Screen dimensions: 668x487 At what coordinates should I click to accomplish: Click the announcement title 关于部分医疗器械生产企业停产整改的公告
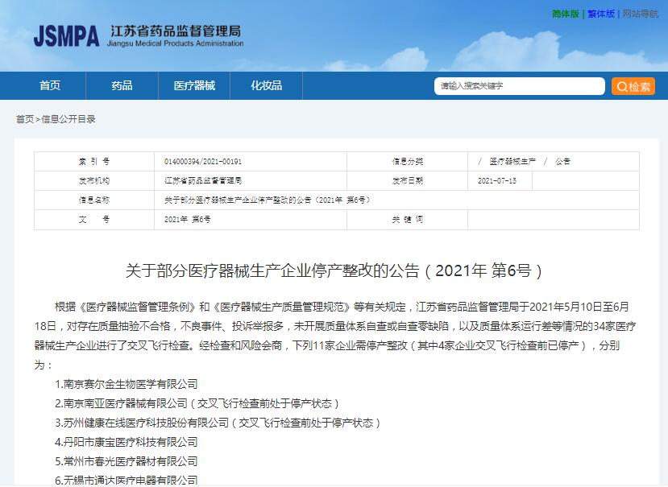334,267
